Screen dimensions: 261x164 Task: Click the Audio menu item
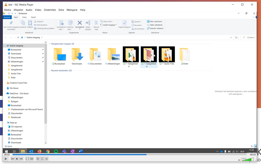pos(29,10)
